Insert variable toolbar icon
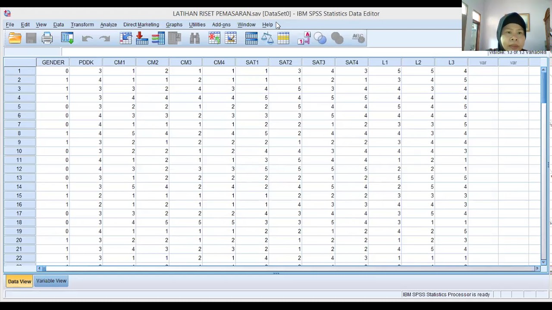Viewport: 552px width, 310px height. point(231,38)
